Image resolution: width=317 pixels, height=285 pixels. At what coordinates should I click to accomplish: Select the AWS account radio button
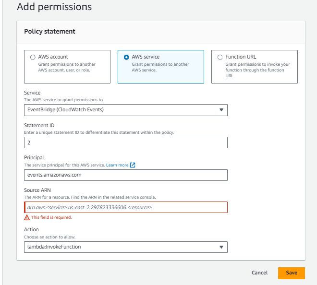pyautogui.click(x=33, y=57)
